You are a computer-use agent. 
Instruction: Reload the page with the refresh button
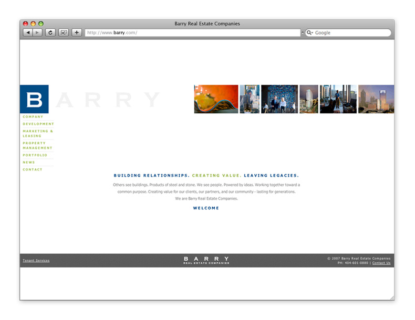tap(50, 33)
